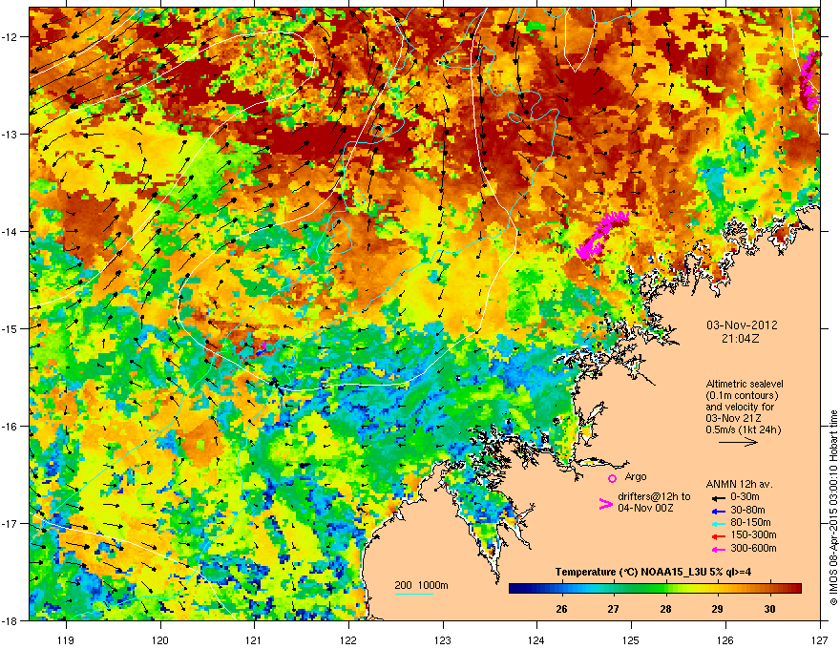Click the longitude axis label 120

click(x=160, y=639)
